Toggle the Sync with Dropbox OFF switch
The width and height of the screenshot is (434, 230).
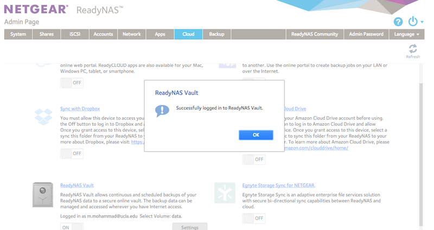[x=72, y=154]
